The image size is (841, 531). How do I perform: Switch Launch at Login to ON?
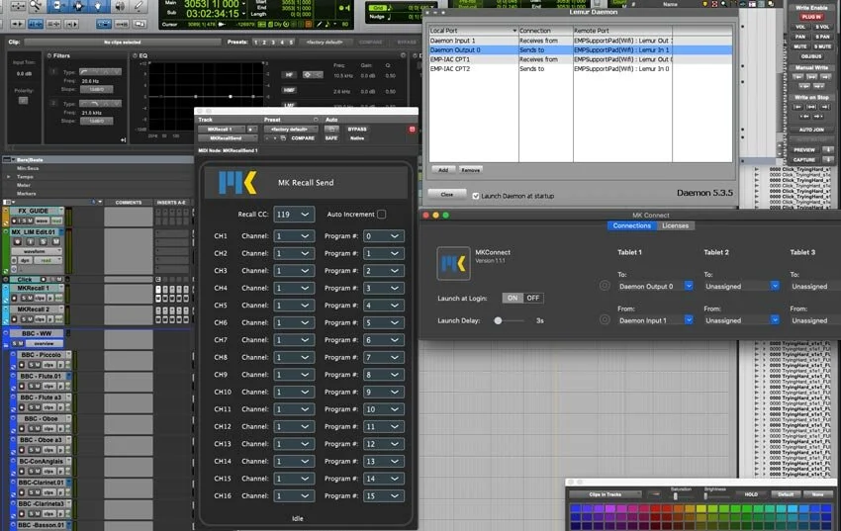[x=513, y=298]
